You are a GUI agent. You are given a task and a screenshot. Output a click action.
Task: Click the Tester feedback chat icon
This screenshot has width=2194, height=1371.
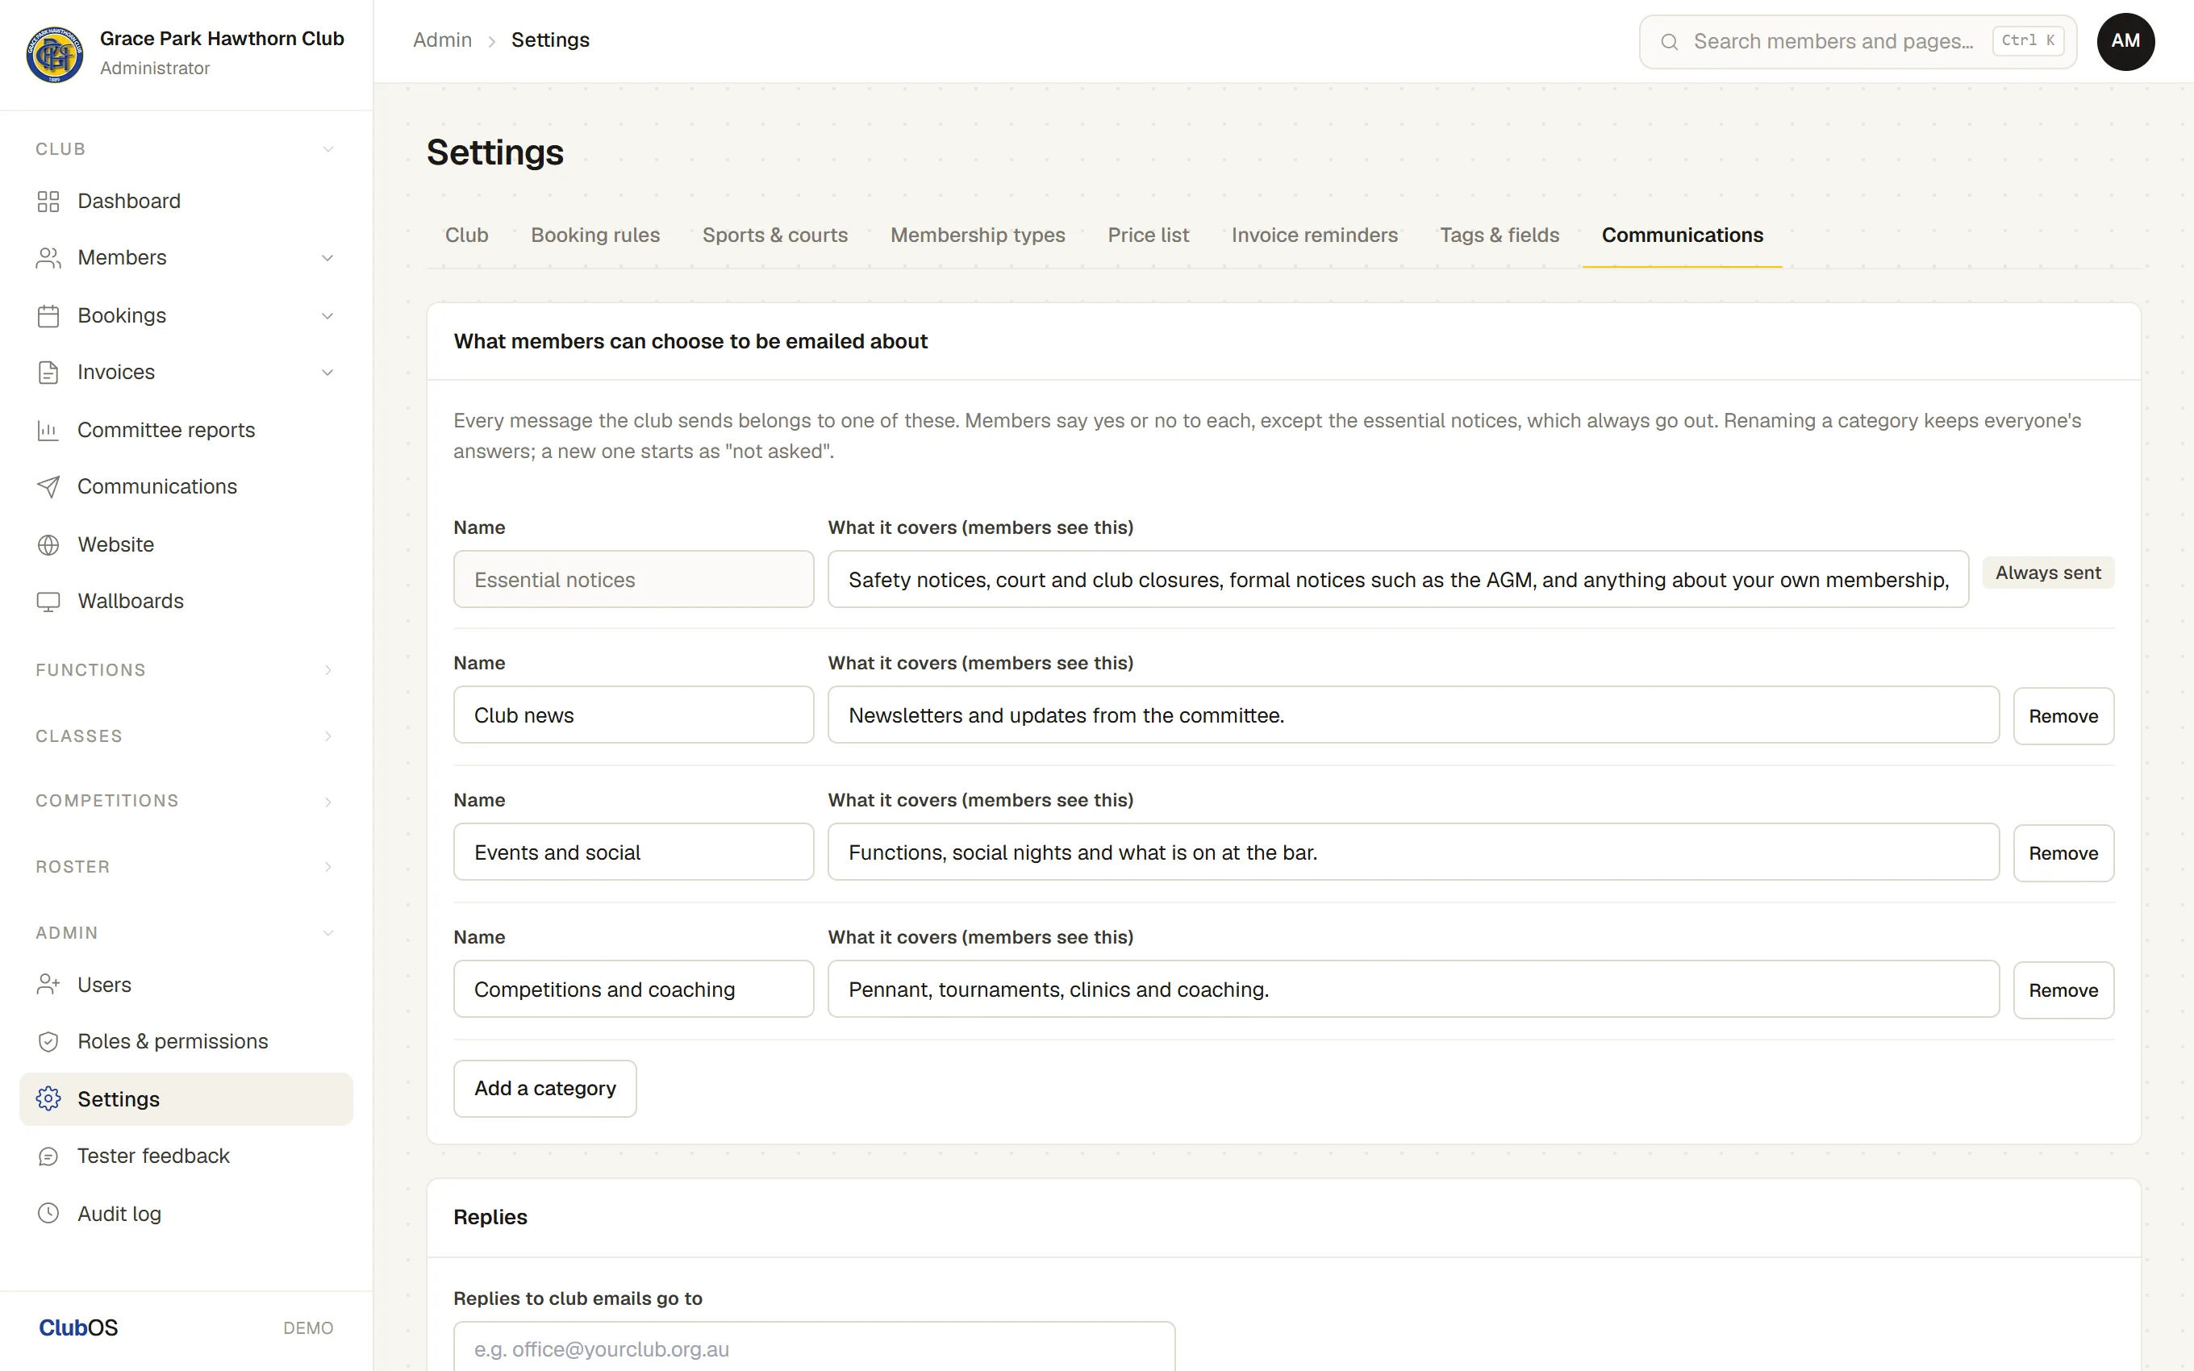(48, 1156)
